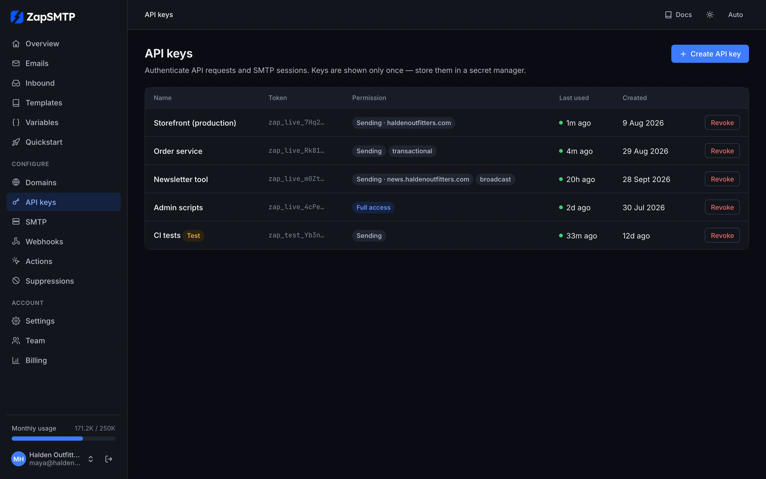This screenshot has width=766, height=479.
Task: Click the Emails envelope icon
Action: (x=16, y=63)
